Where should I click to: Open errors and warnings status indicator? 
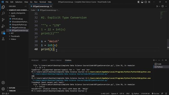point(5,94)
